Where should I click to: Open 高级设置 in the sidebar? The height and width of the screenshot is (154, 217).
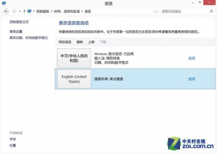click(16, 32)
